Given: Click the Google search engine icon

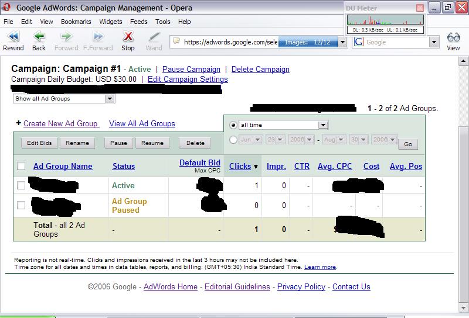Looking at the screenshot, I should [x=359, y=42].
